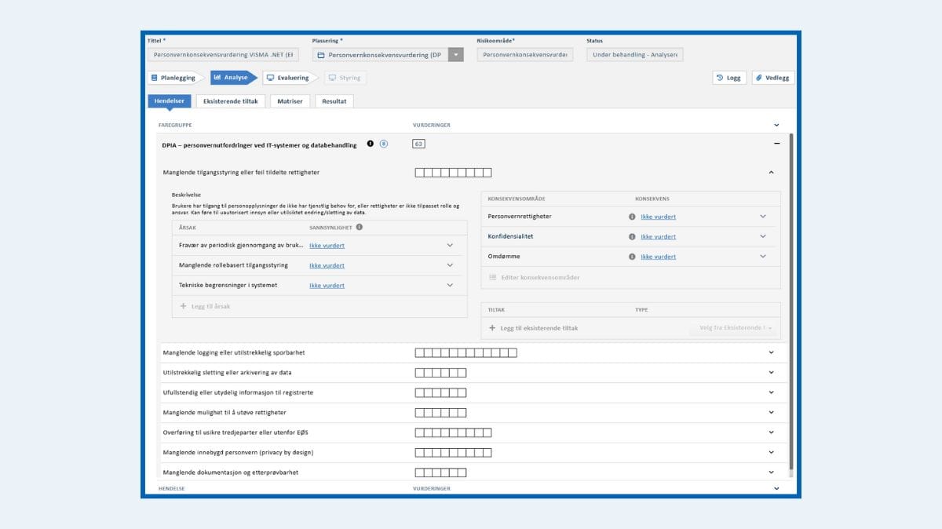942x529 pixels.
Task: Expand the Manglende rollebasert tilgangsstyring cause row
Action: [x=450, y=265]
